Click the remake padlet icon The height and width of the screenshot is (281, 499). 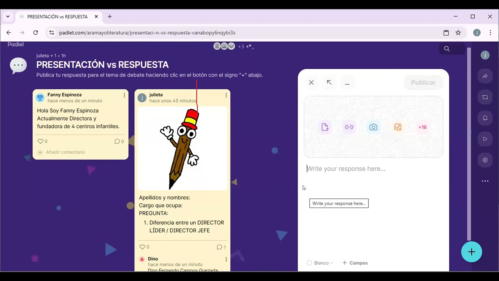tap(485, 97)
